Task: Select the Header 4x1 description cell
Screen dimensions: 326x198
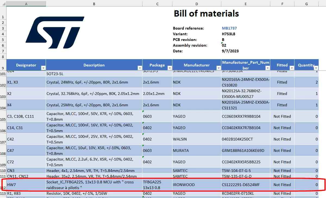Action: pyautogui.click(x=94, y=171)
